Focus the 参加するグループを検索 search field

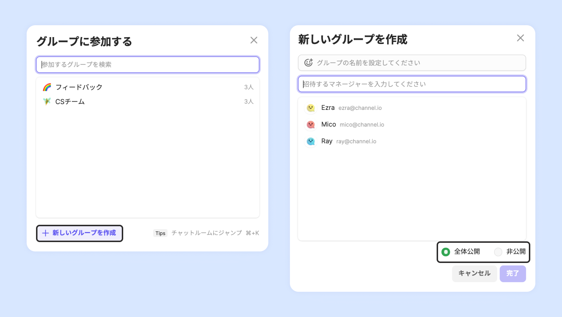148,64
